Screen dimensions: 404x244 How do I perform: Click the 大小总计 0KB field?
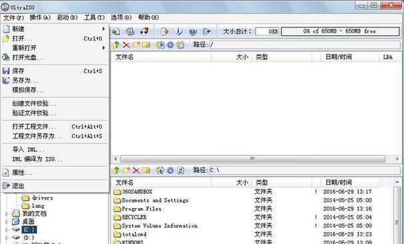(267, 31)
